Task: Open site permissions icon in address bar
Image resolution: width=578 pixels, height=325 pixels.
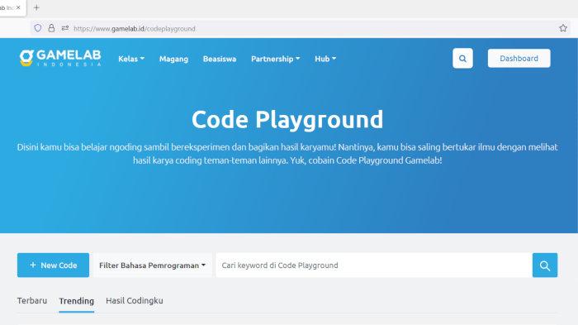Action: 65,28
